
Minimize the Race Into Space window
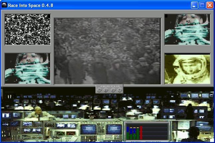pyautogui.click(x=194, y=5)
